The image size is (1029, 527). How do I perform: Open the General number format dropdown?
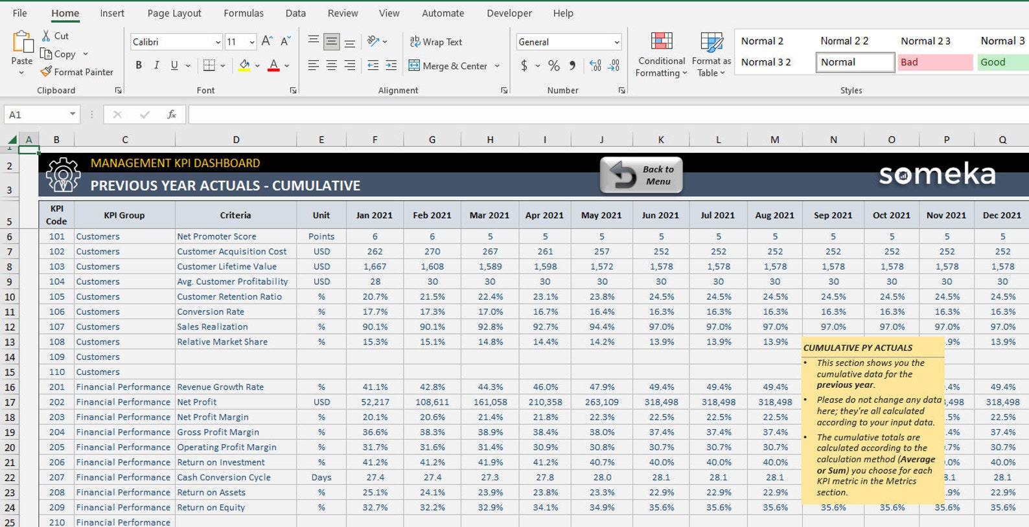pos(616,42)
